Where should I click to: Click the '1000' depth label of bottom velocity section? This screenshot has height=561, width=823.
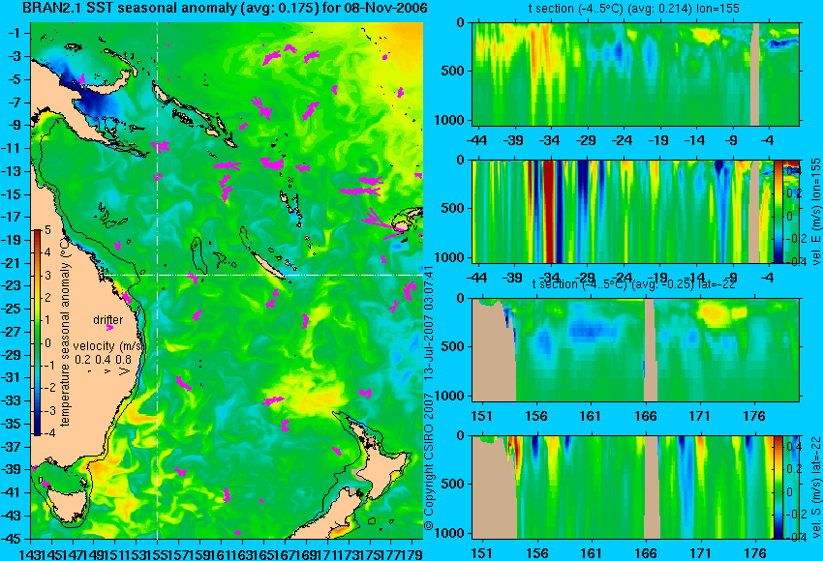450,533
